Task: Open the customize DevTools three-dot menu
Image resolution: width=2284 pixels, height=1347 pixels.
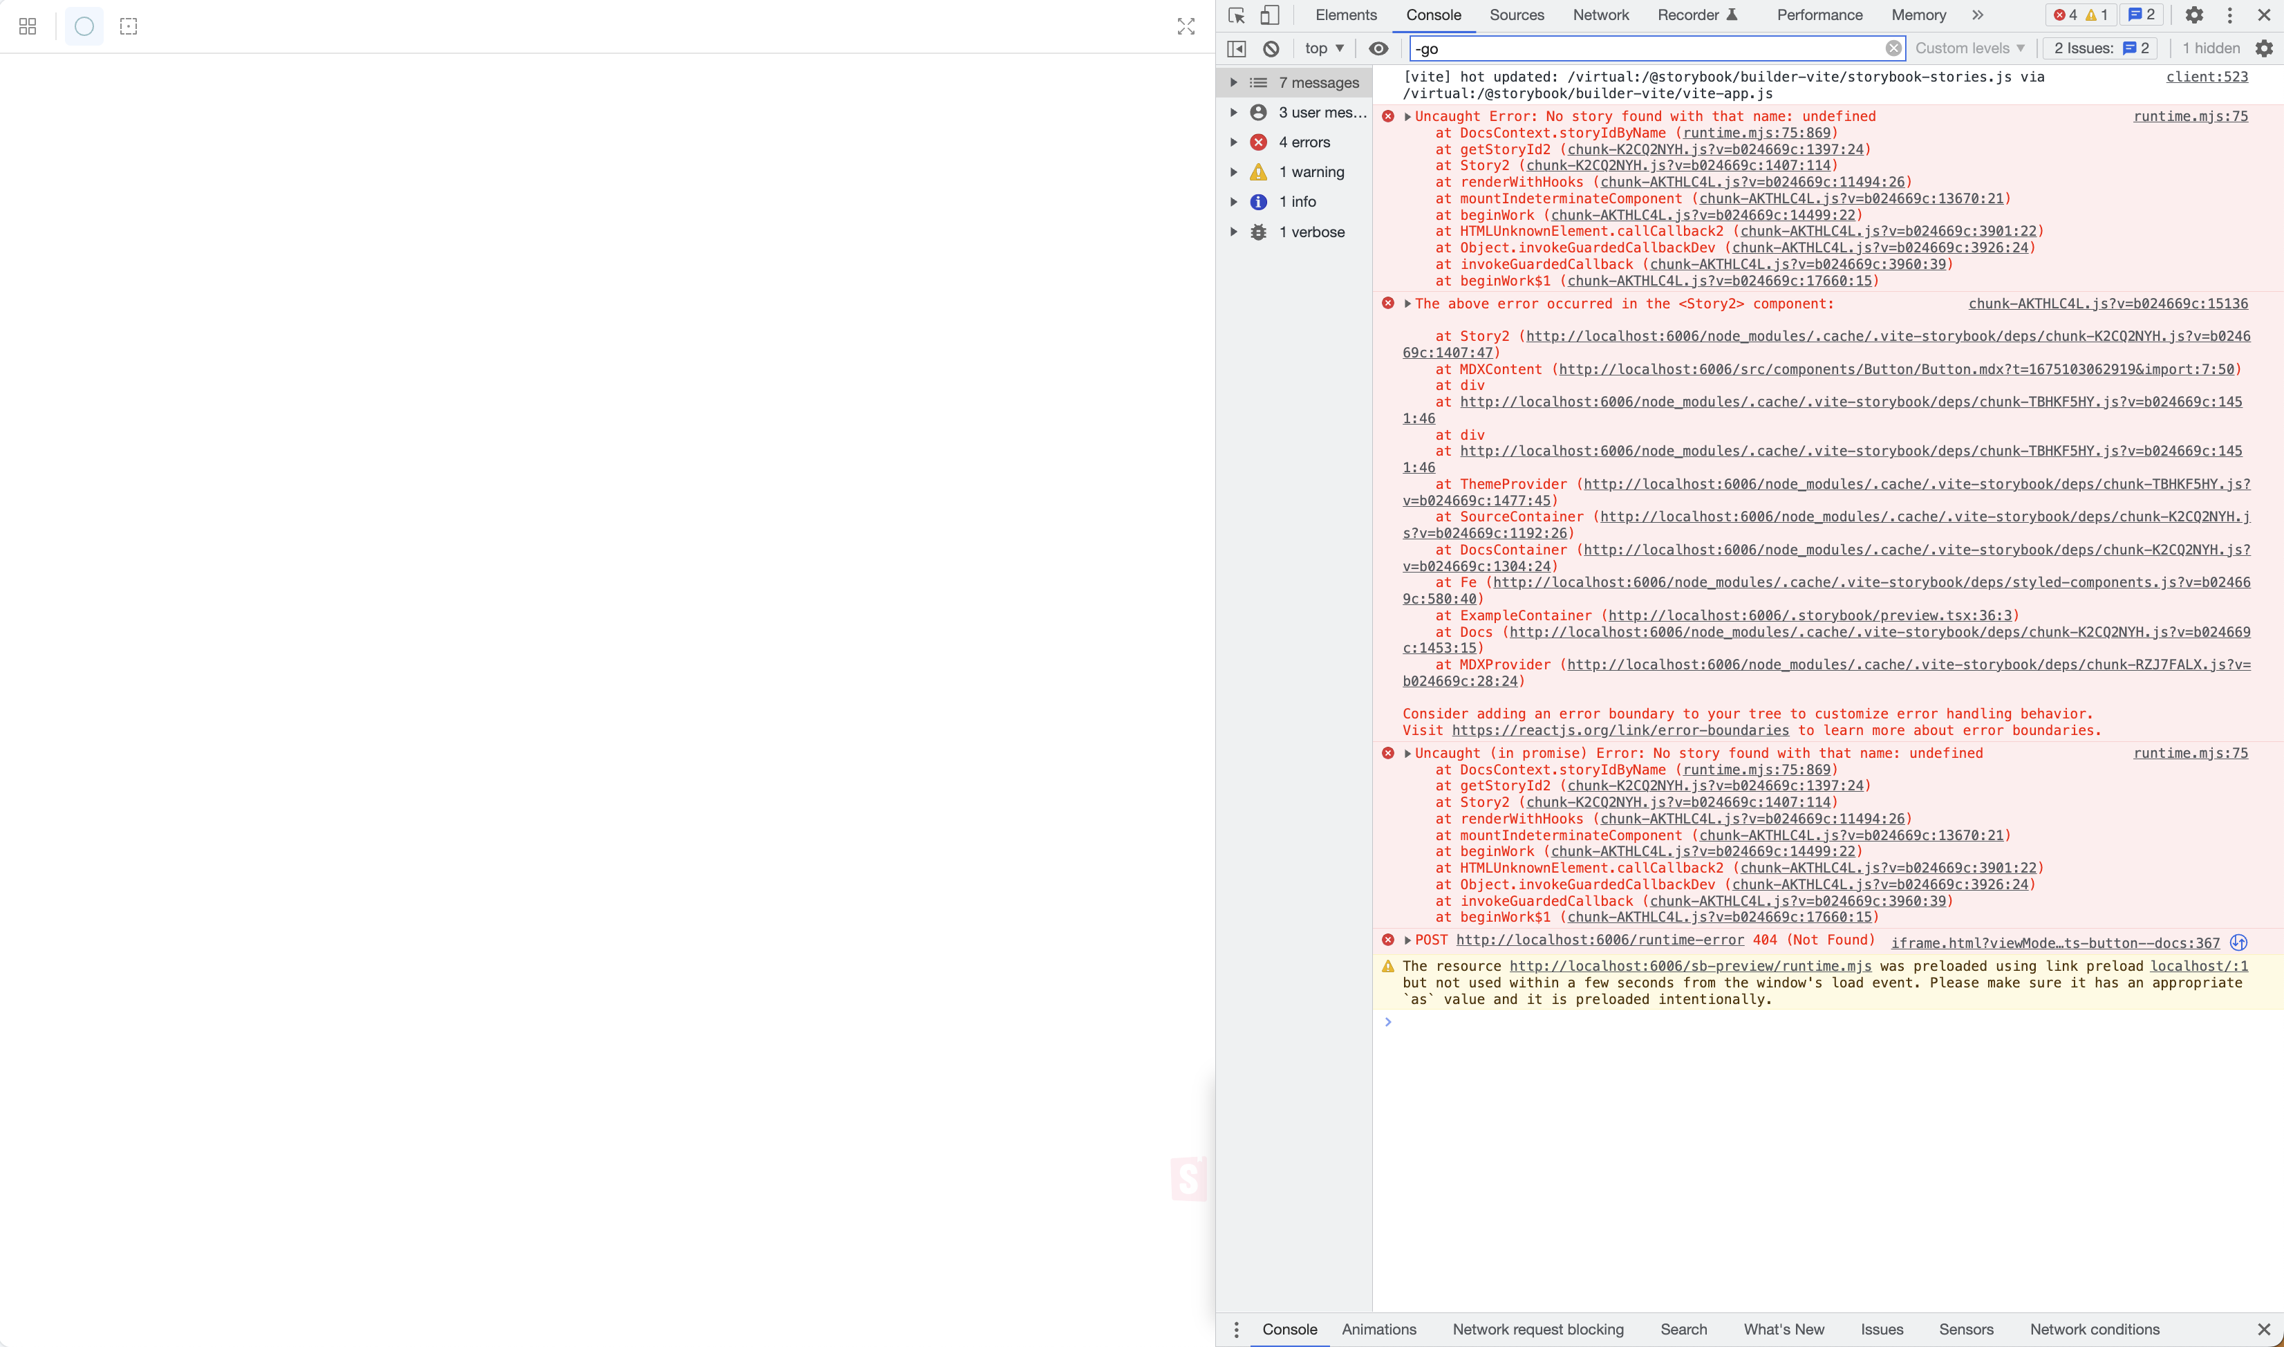Action: pyautogui.click(x=2231, y=15)
